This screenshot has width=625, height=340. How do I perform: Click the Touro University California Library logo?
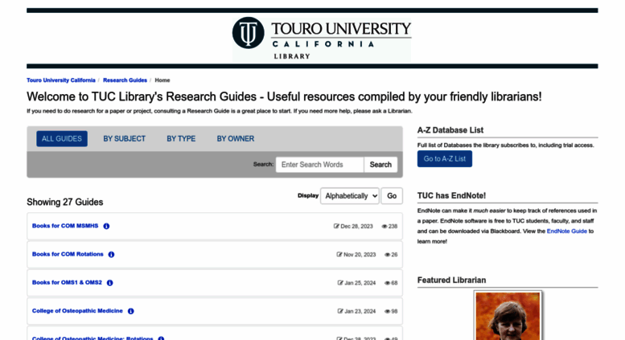(x=322, y=39)
